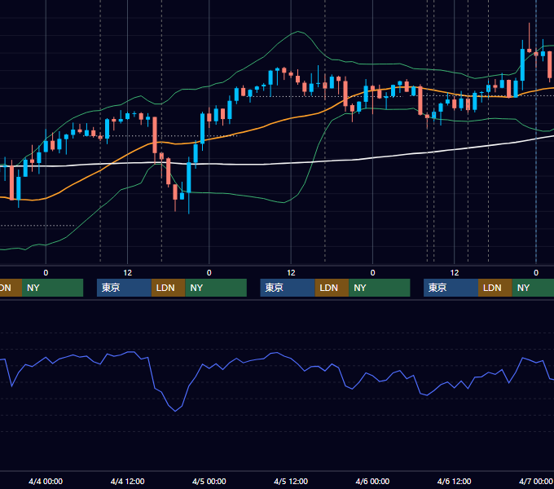The height and width of the screenshot is (489, 554).
Task: Click the 4/4 12:00 date label
Action: (x=127, y=481)
